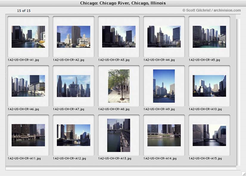Open the 1A2-US-CH-CR-A7.jpg skyscraper thumbnail
Image resolution: width=246 pixels, height=176 pixels.
(x=74, y=86)
